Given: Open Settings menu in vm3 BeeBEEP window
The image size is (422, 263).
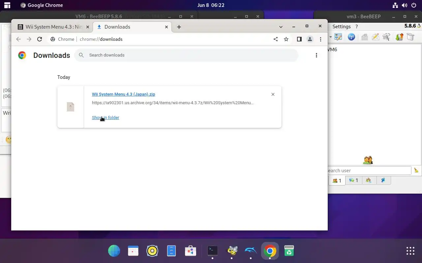Looking at the screenshot, I should click(x=341, y=27).
